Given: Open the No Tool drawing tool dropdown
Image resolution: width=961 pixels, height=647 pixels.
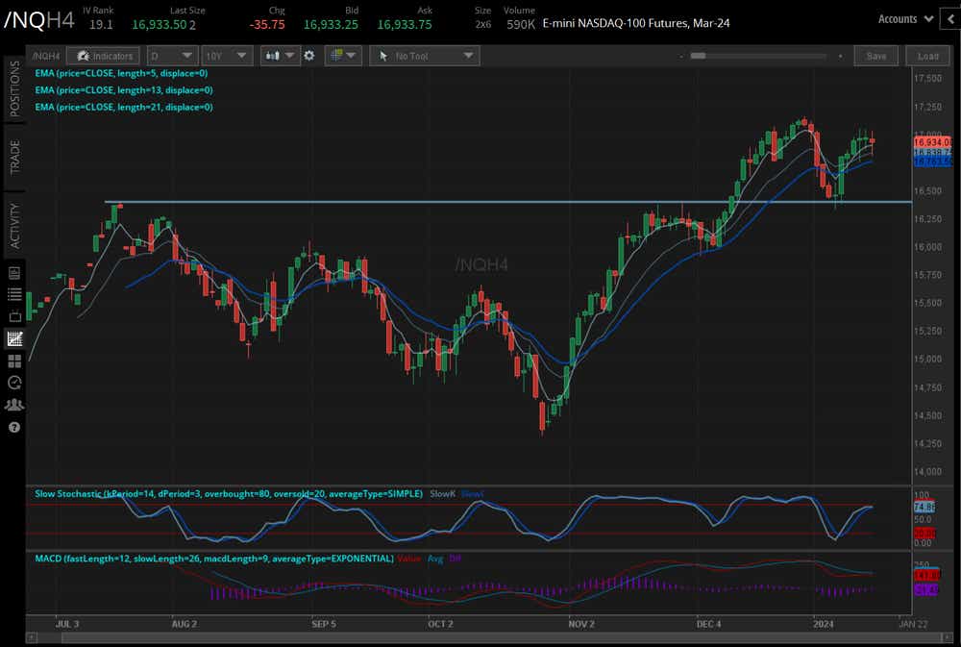Looking at the screenshot, I should pyautogui.click(x=425, y=56).
